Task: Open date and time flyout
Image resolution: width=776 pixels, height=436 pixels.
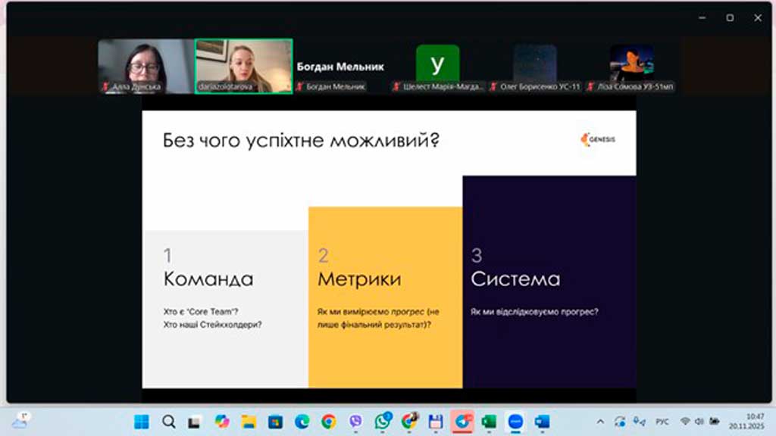Action: point(755,422)
